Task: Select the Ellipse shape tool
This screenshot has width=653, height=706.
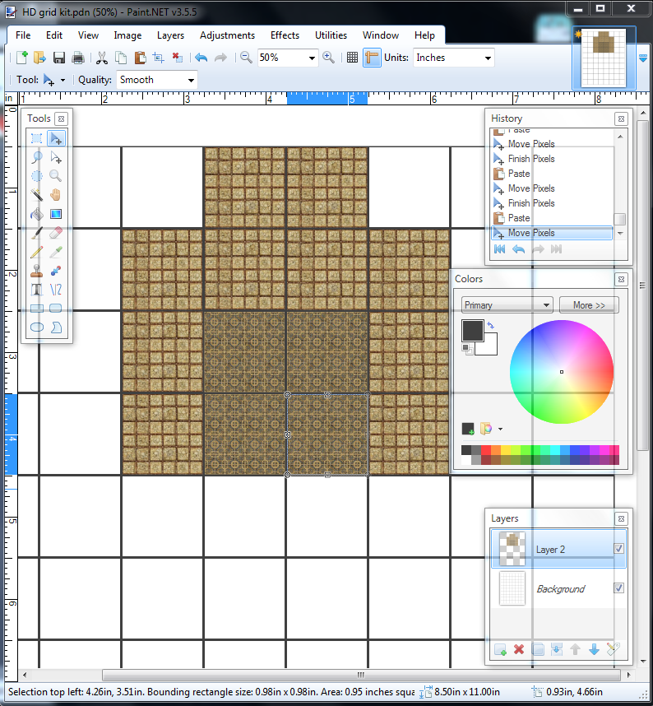Action: [37, 327]
